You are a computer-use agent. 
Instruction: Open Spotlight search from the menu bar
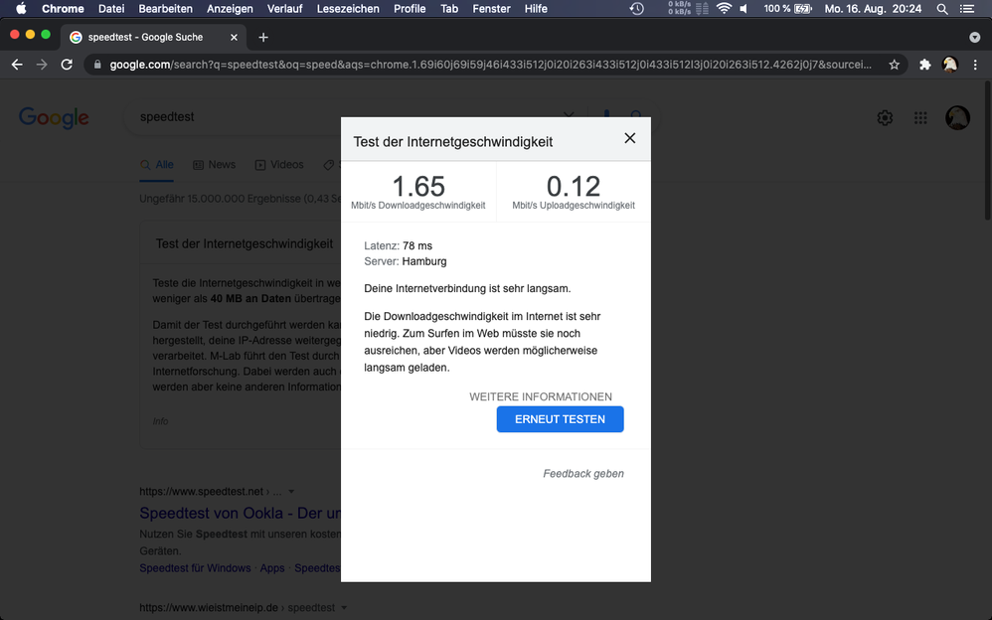coord(940,8)
